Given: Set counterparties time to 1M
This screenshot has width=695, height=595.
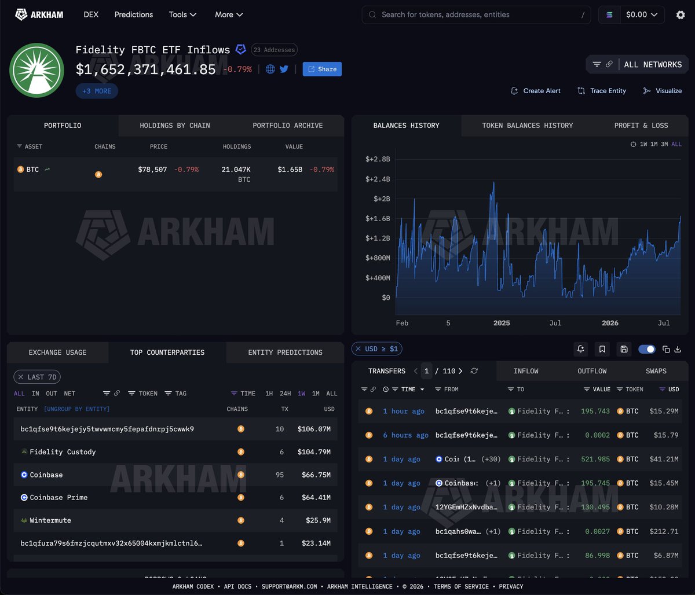Looking at the screenshot, I should (x=316, y=394).
